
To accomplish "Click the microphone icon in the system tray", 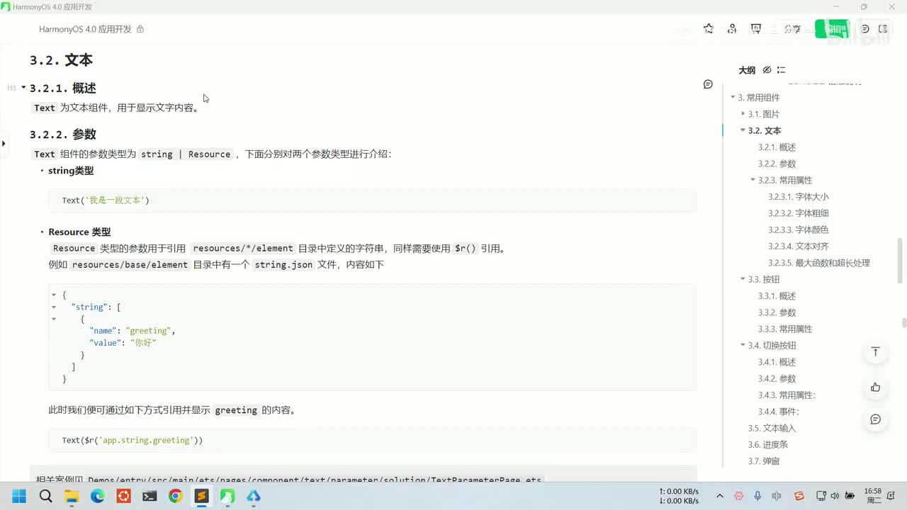I will click(757, 496).
